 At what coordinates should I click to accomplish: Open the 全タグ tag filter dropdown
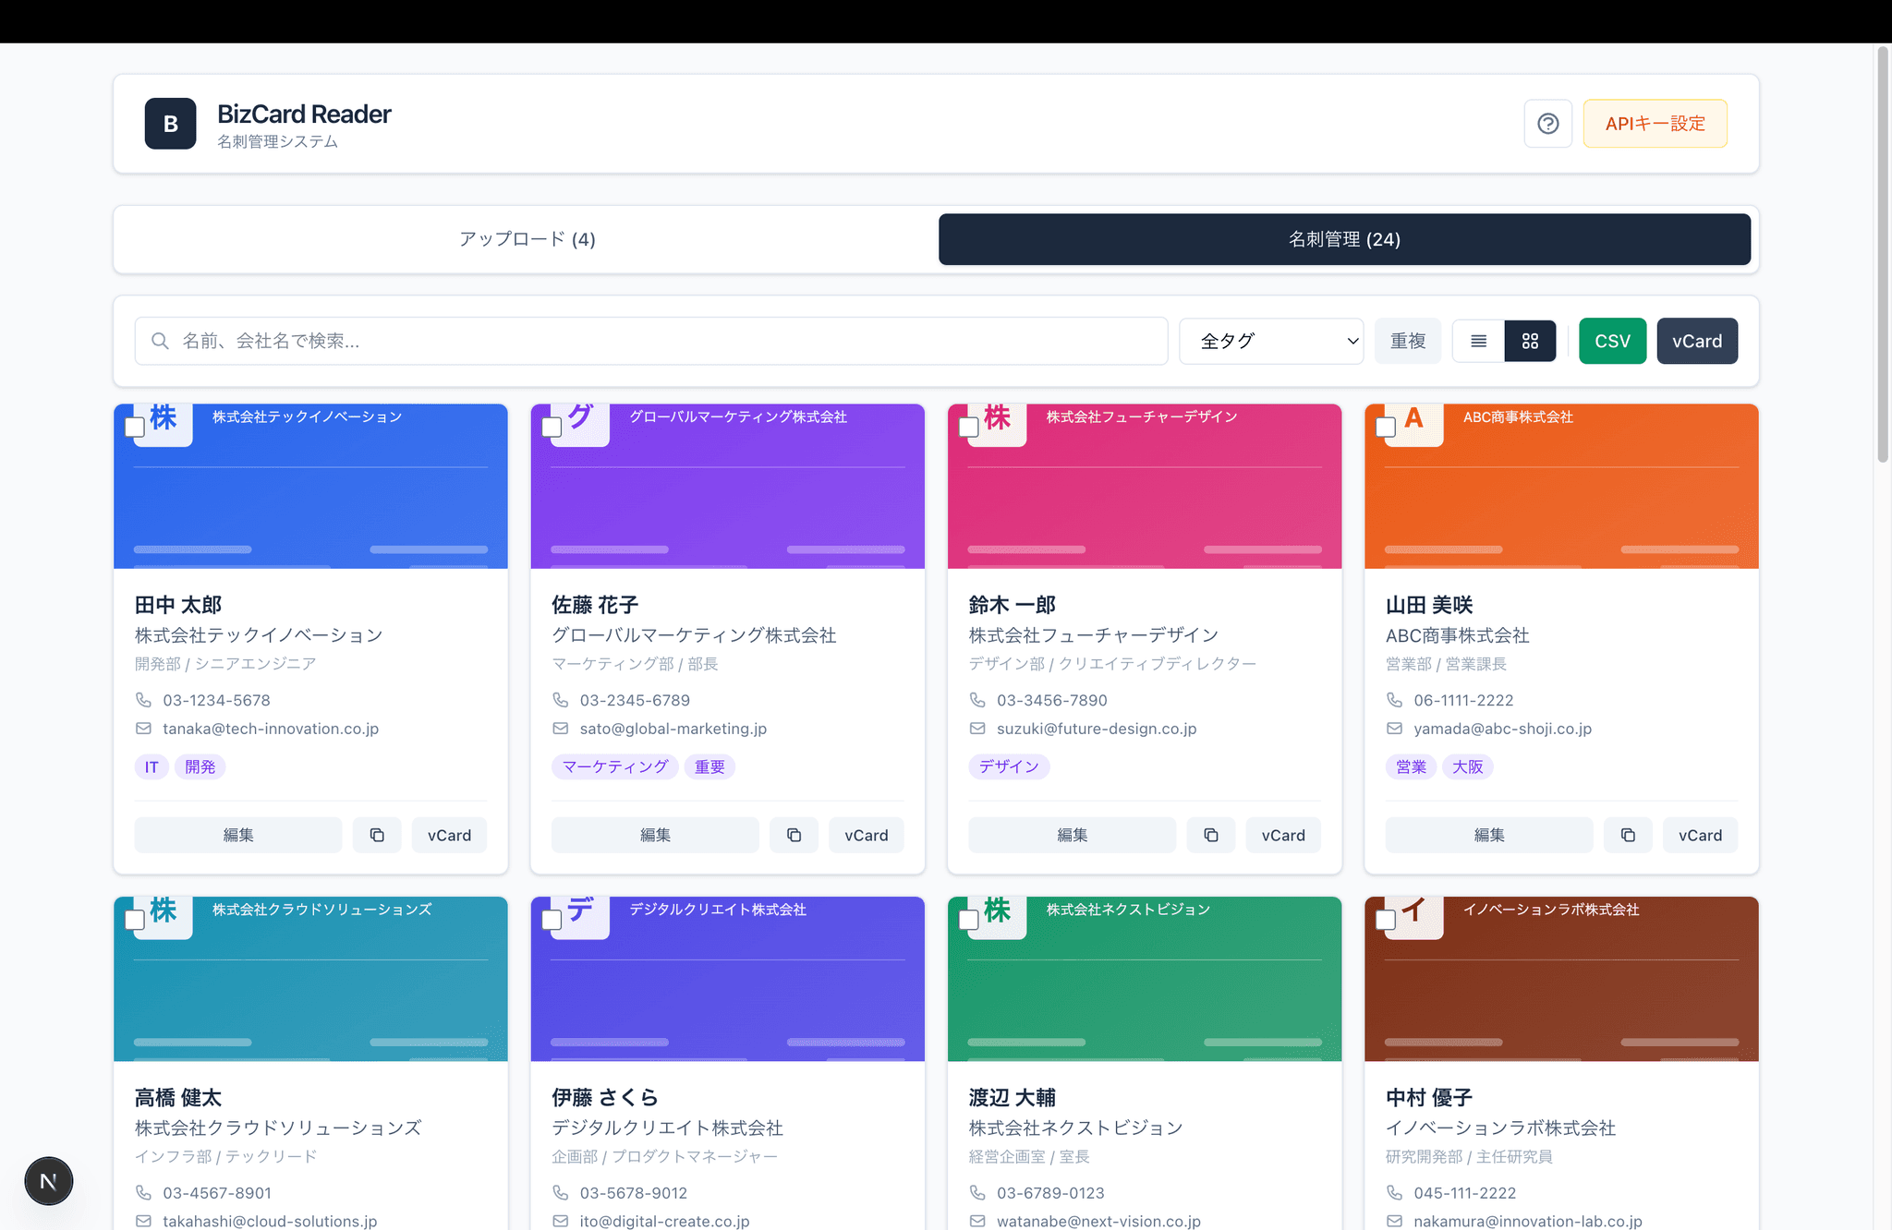coord(1270,341)
